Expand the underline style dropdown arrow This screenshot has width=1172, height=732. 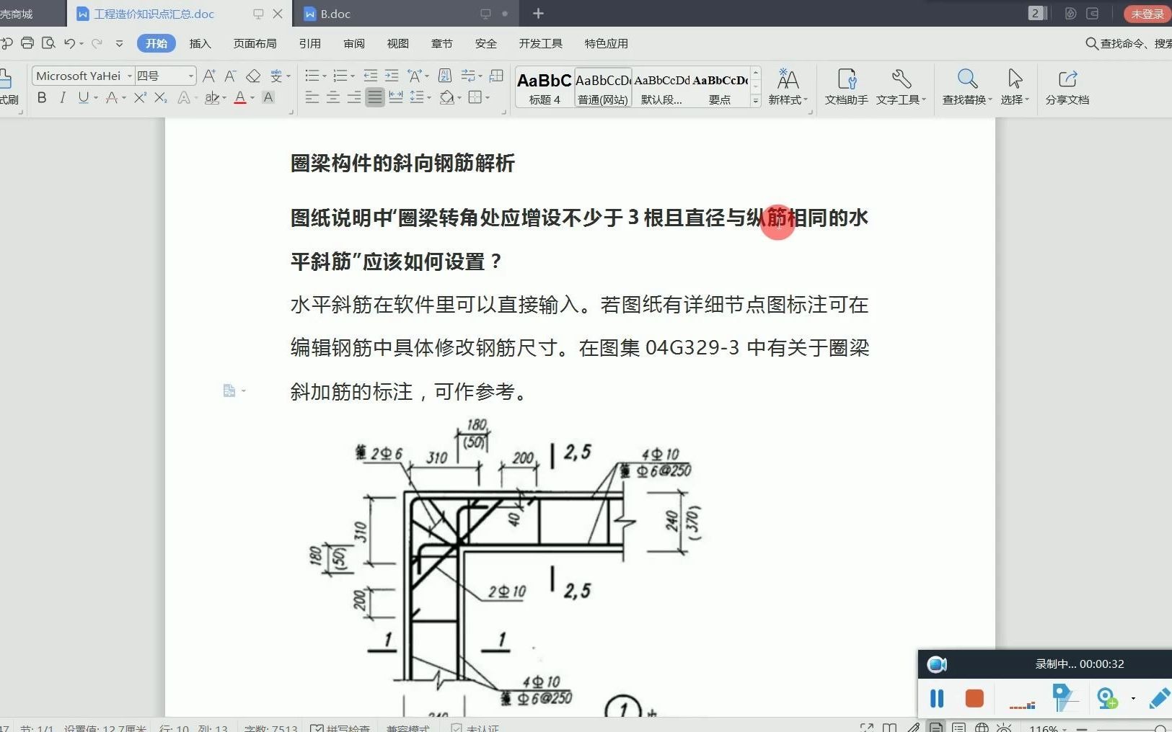(95, 98)
